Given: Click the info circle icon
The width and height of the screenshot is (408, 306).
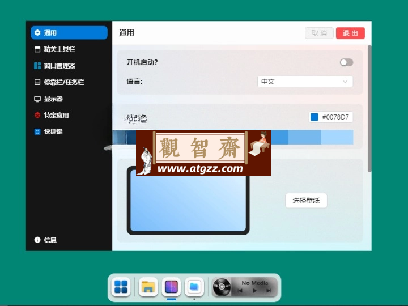Looking at the screenshot, I should tap(37, 240).
